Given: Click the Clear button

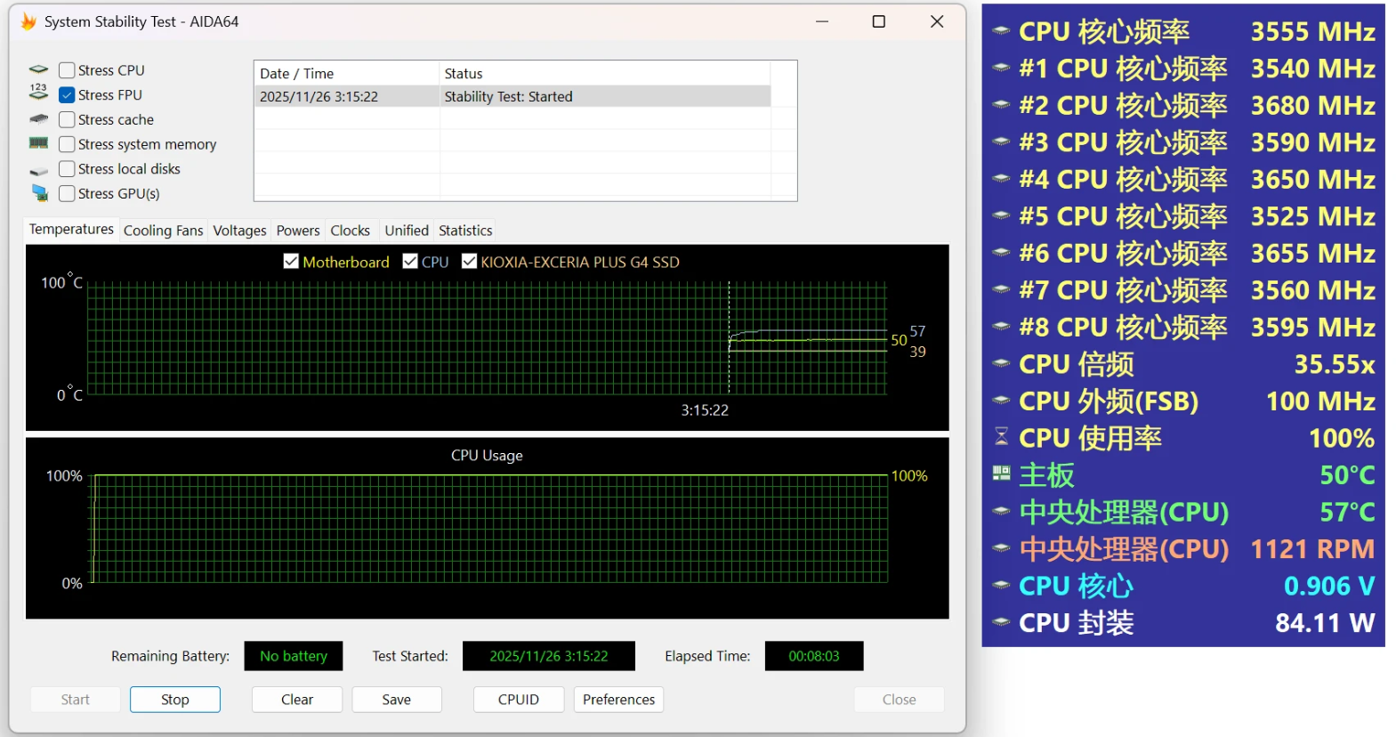Looking at the screenshot, I should (x=297, y=700).
